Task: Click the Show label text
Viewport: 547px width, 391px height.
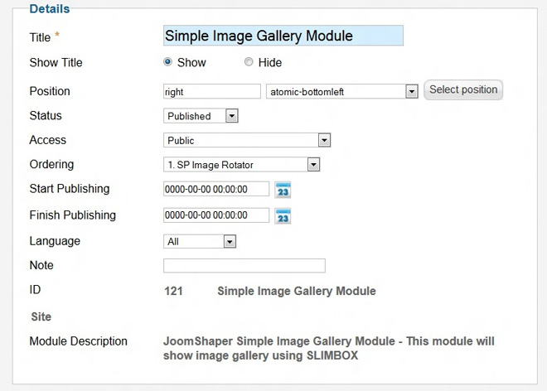Action: point(191,63)
